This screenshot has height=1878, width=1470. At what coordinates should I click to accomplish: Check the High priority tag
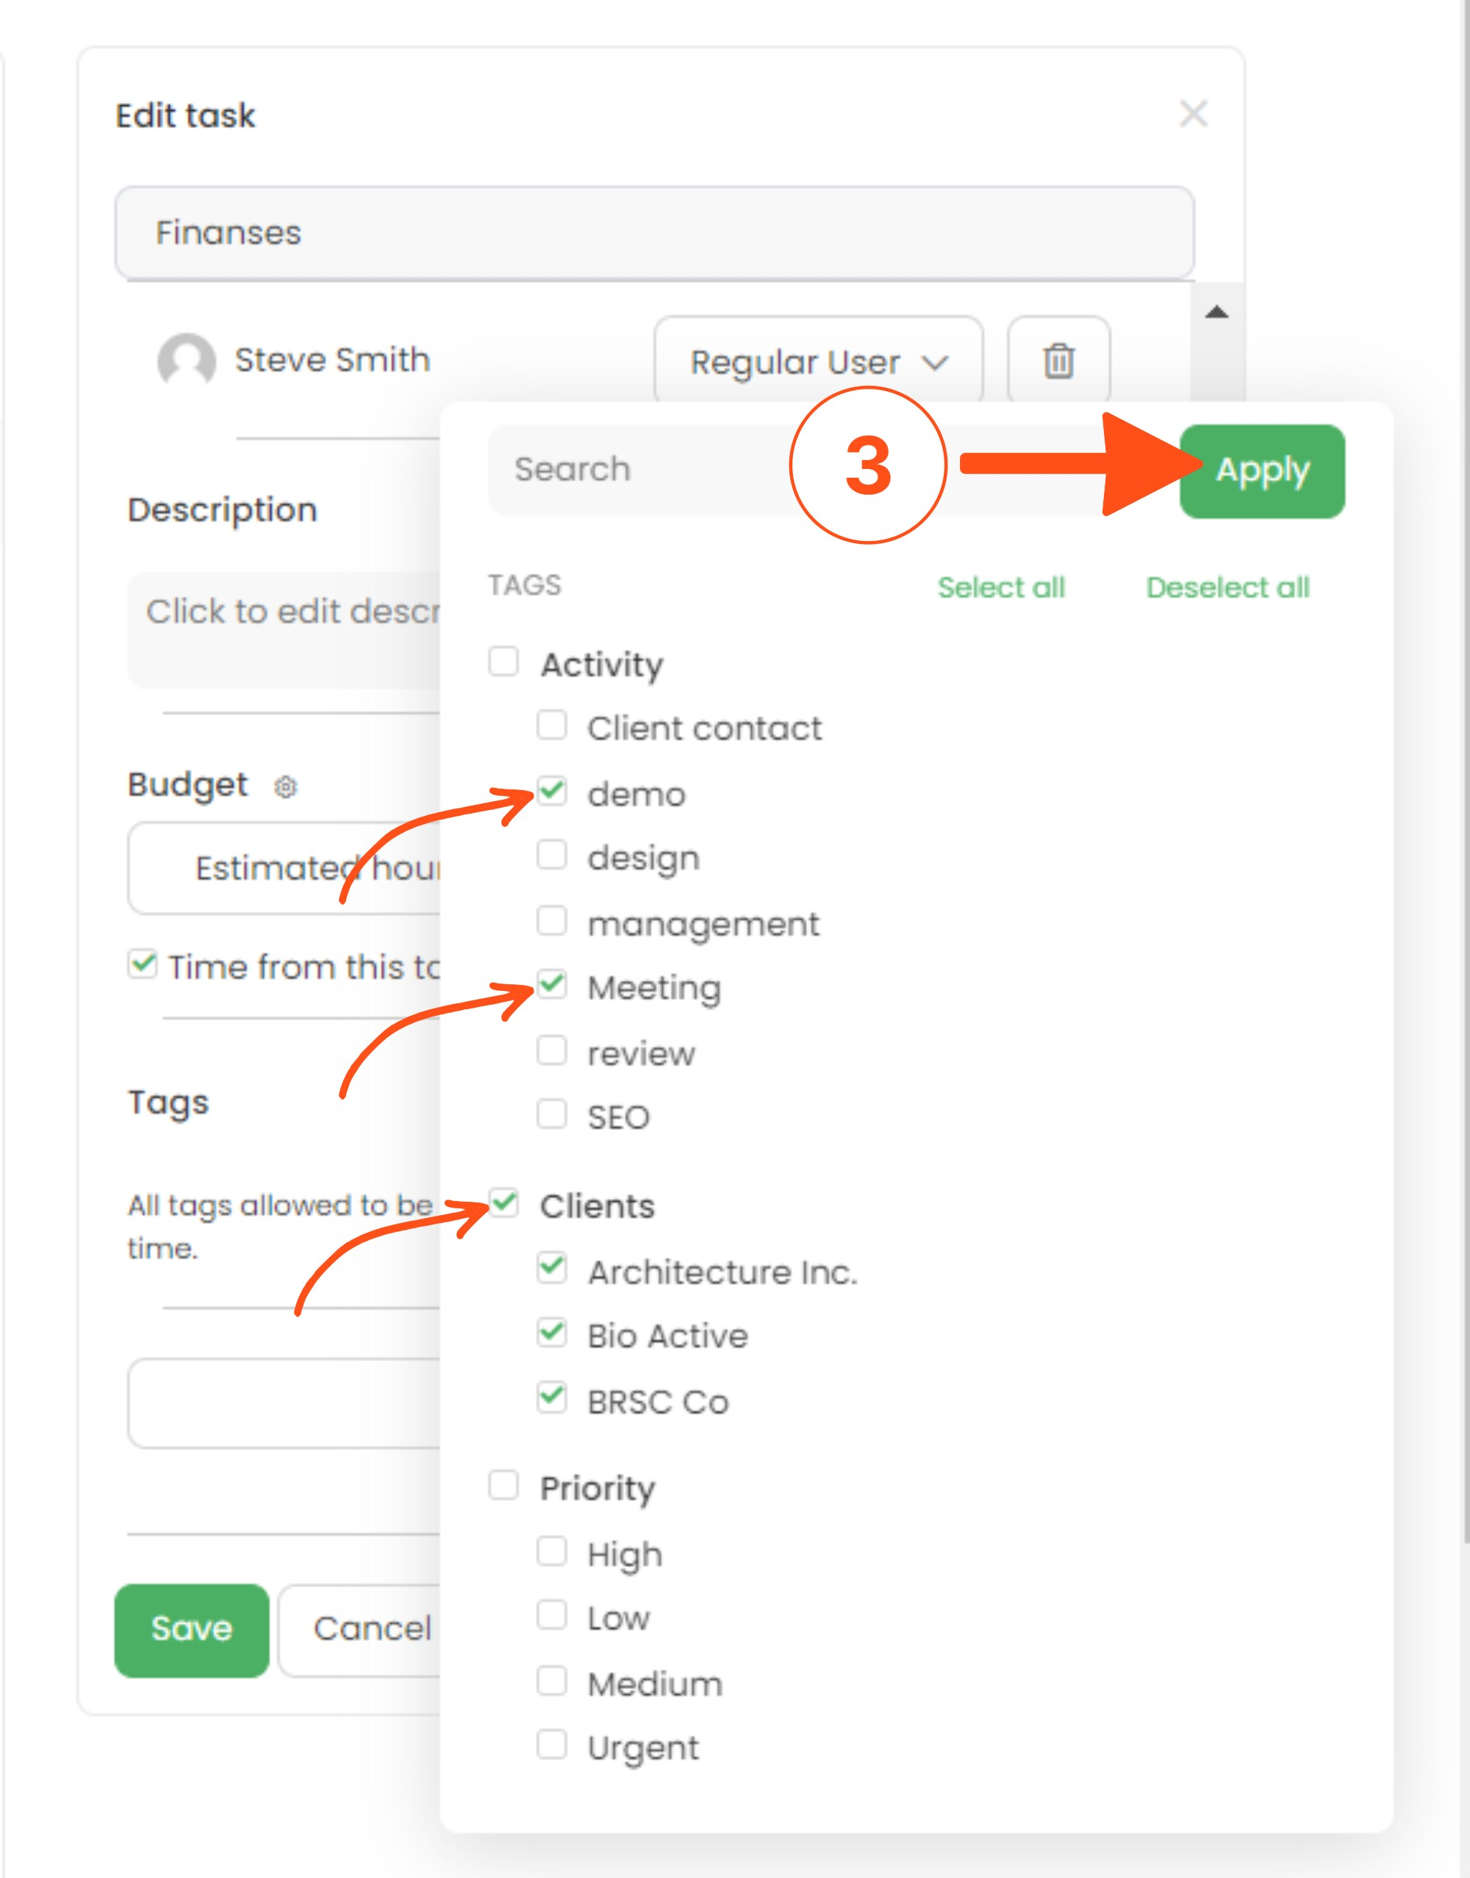click(552, 1551)
